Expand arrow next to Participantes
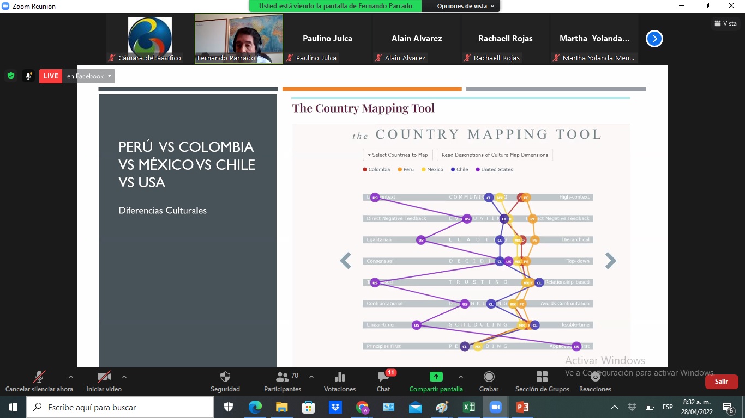This screenshot has width=745, height=418. [311, 377]
